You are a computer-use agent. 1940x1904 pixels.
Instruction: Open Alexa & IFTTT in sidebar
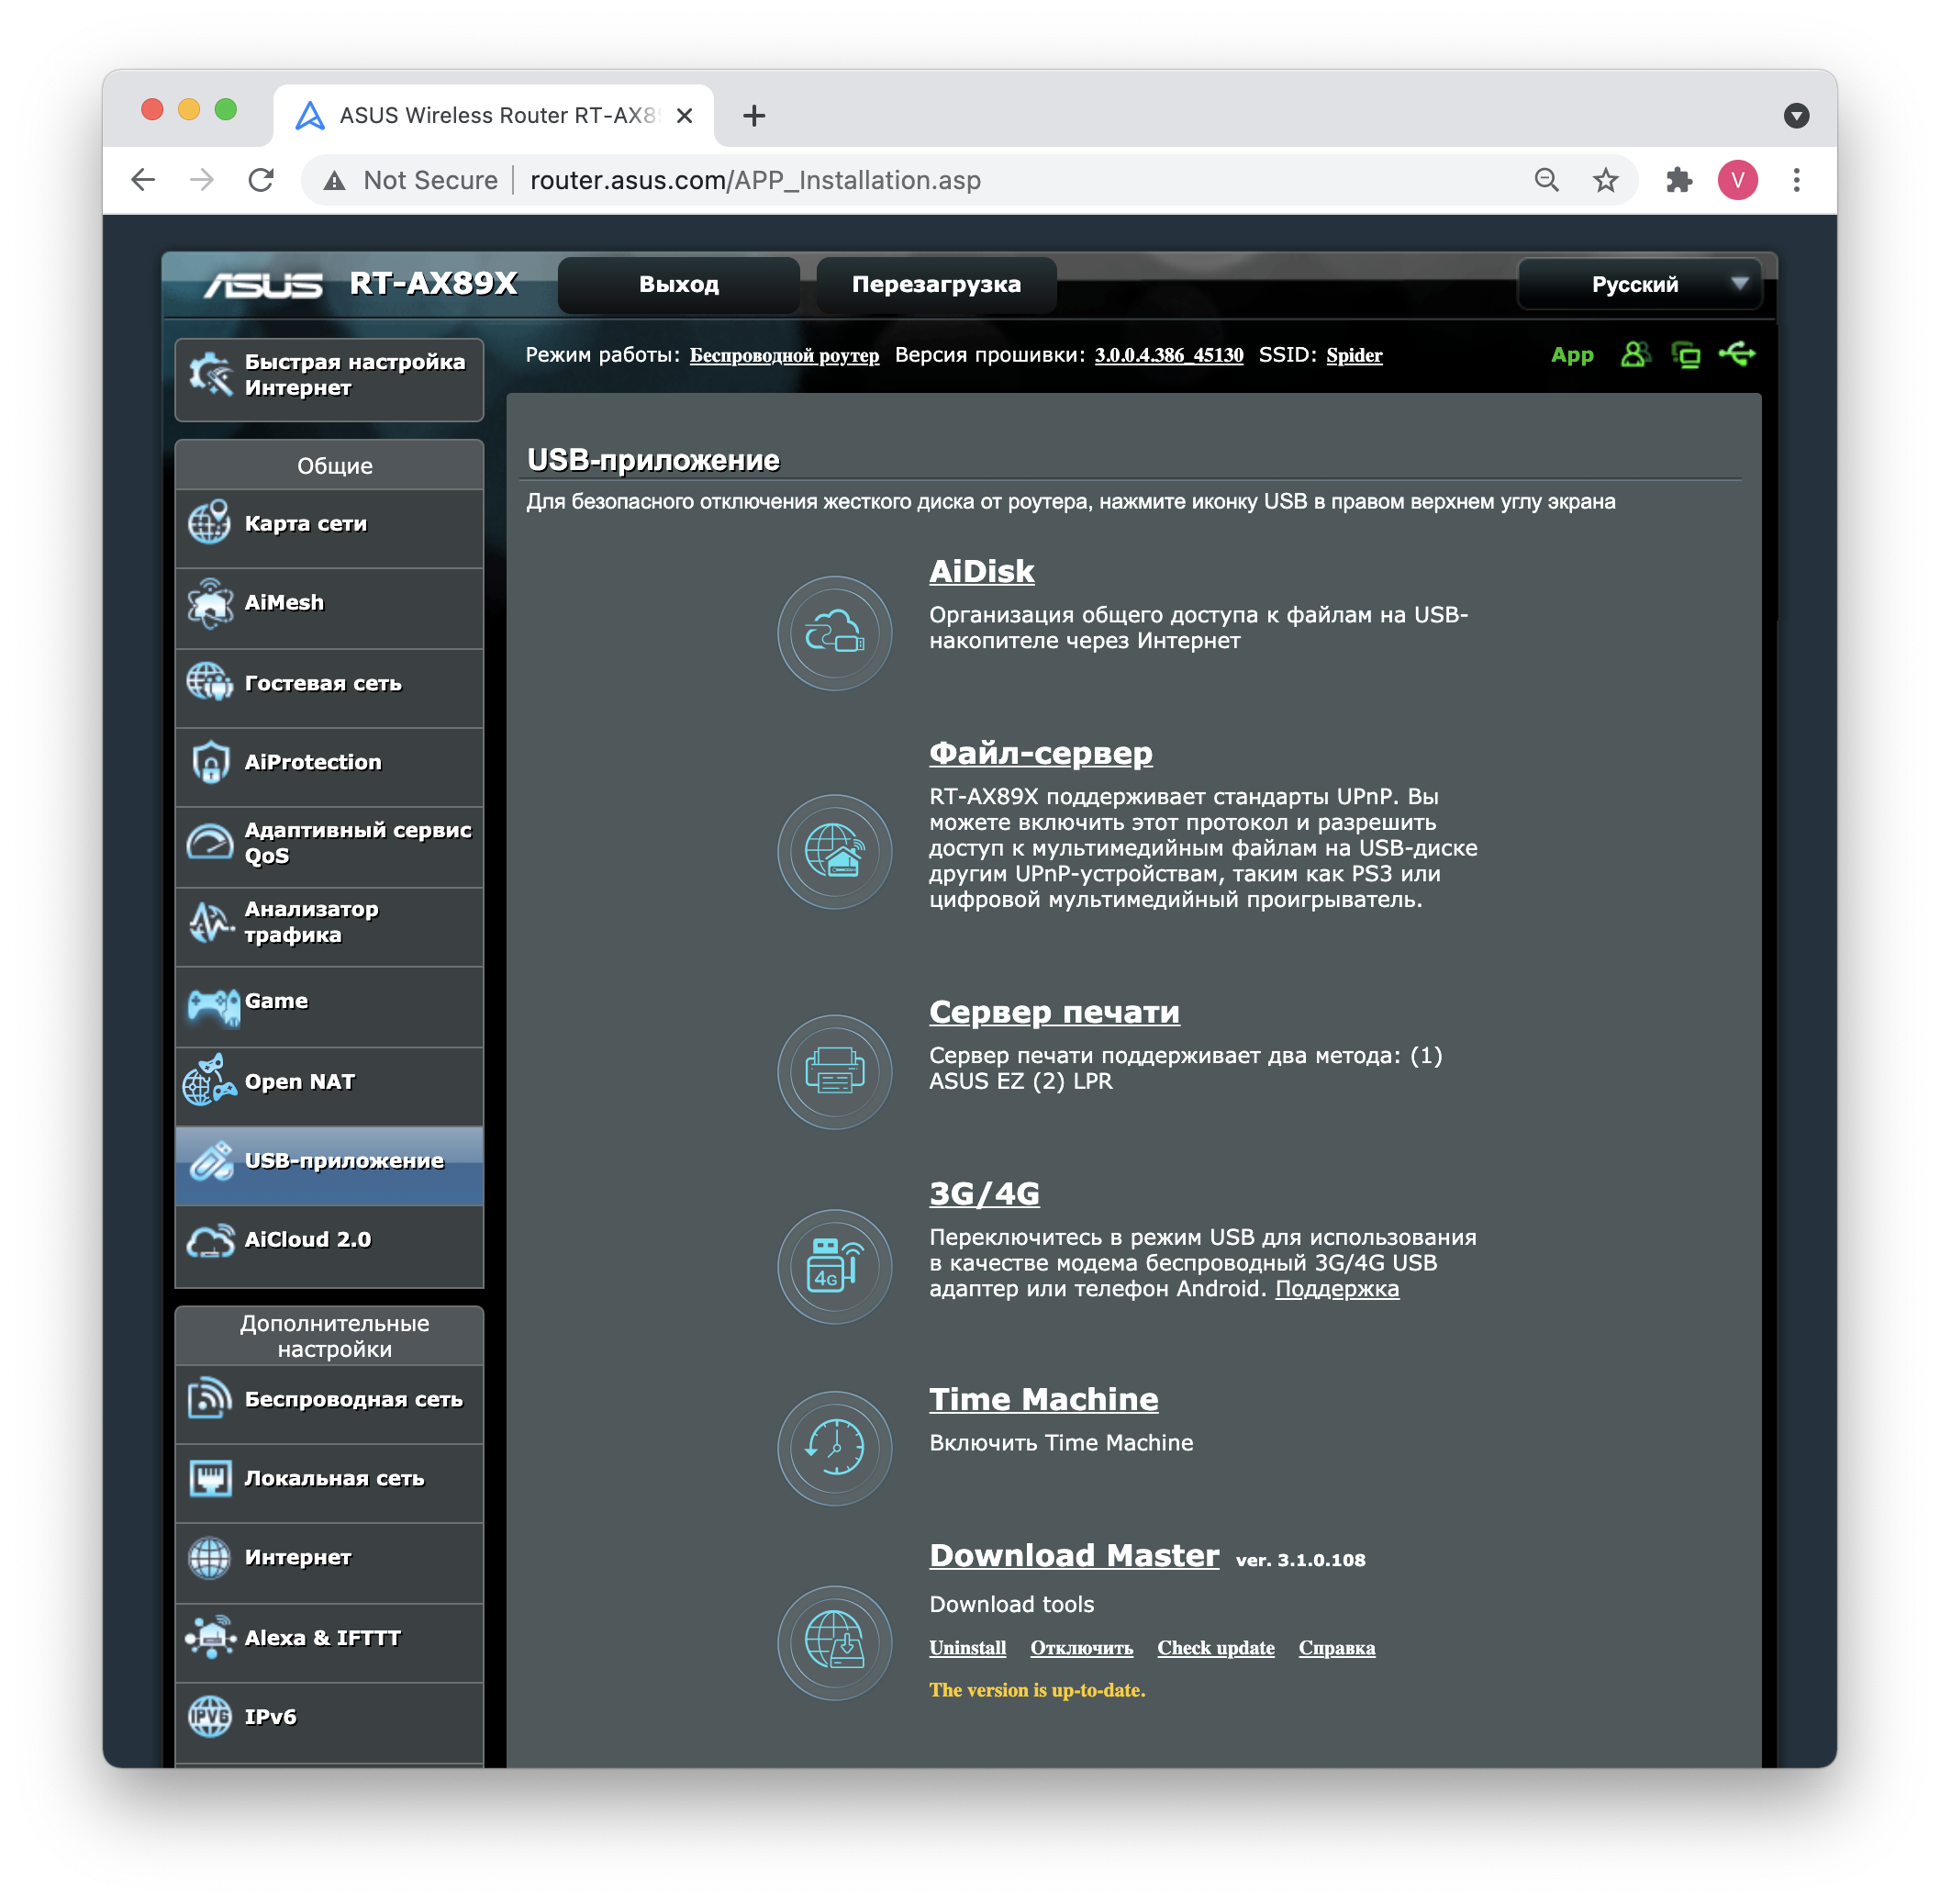329,1643
